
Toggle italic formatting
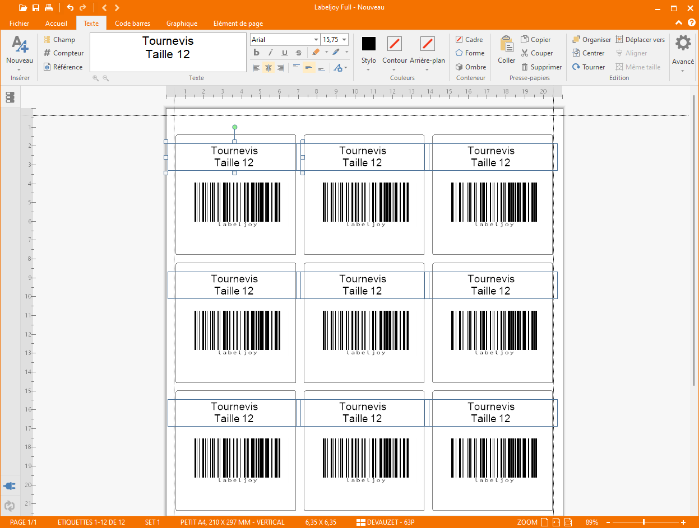click(270, 53)
